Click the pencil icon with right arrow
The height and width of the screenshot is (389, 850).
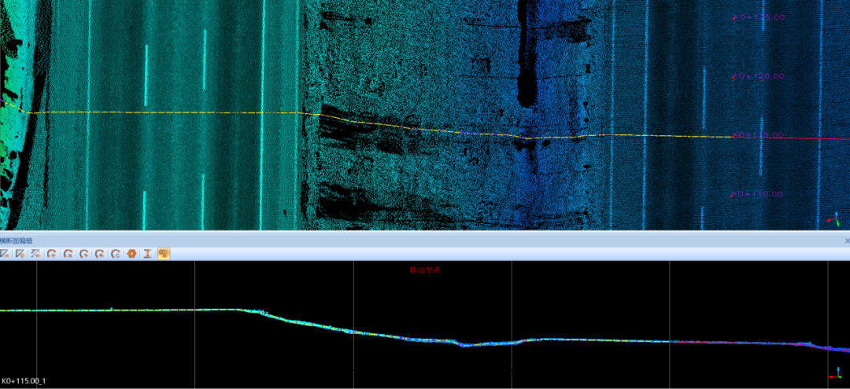pos(35,254)
